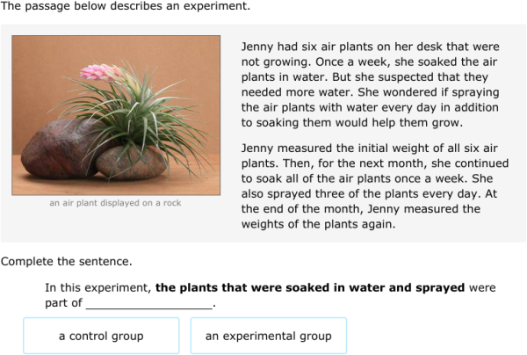Click the line "weights of the plants again."

click(x=318, y=224)
